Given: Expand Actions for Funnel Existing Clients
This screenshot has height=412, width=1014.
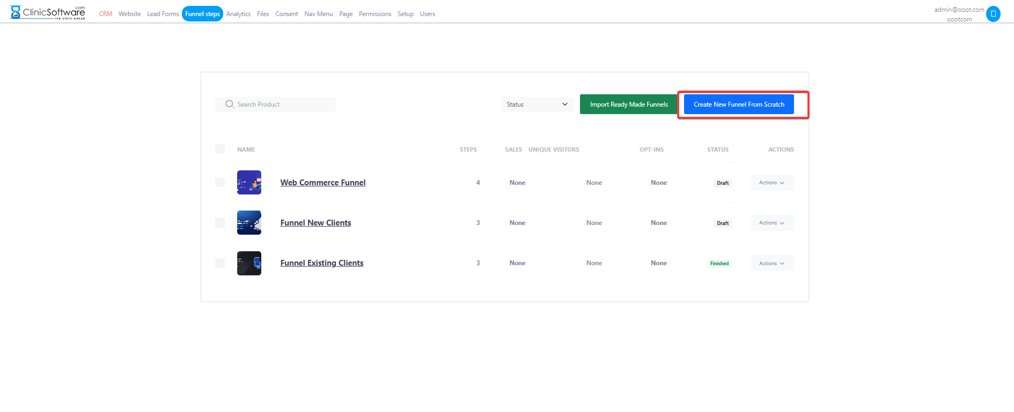Looking at the screenshot, I should 771,263.
